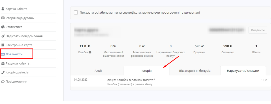Screen dimensions: 271x104
Task: Open the Від згоряння бонусів tab
Action: 195,71
